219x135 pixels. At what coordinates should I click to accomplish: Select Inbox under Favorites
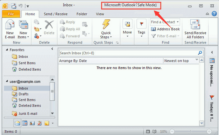[20, 57]
